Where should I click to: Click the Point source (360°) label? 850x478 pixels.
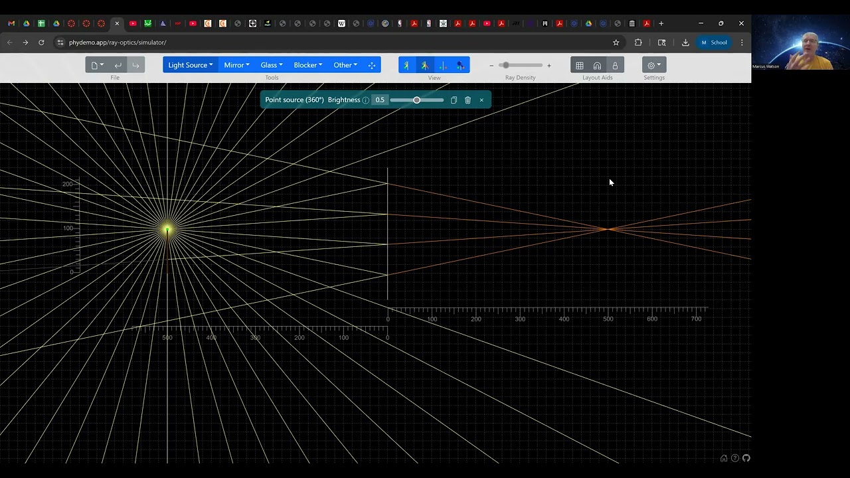click(294, 100)
